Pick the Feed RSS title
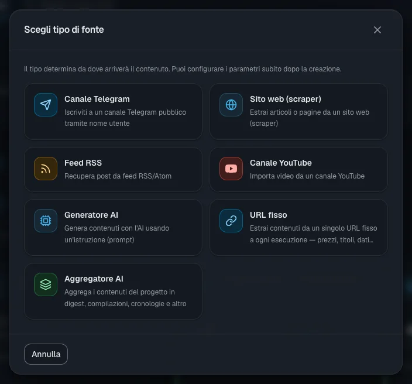Viewport: 412px width, 384px height. point(83,163)
